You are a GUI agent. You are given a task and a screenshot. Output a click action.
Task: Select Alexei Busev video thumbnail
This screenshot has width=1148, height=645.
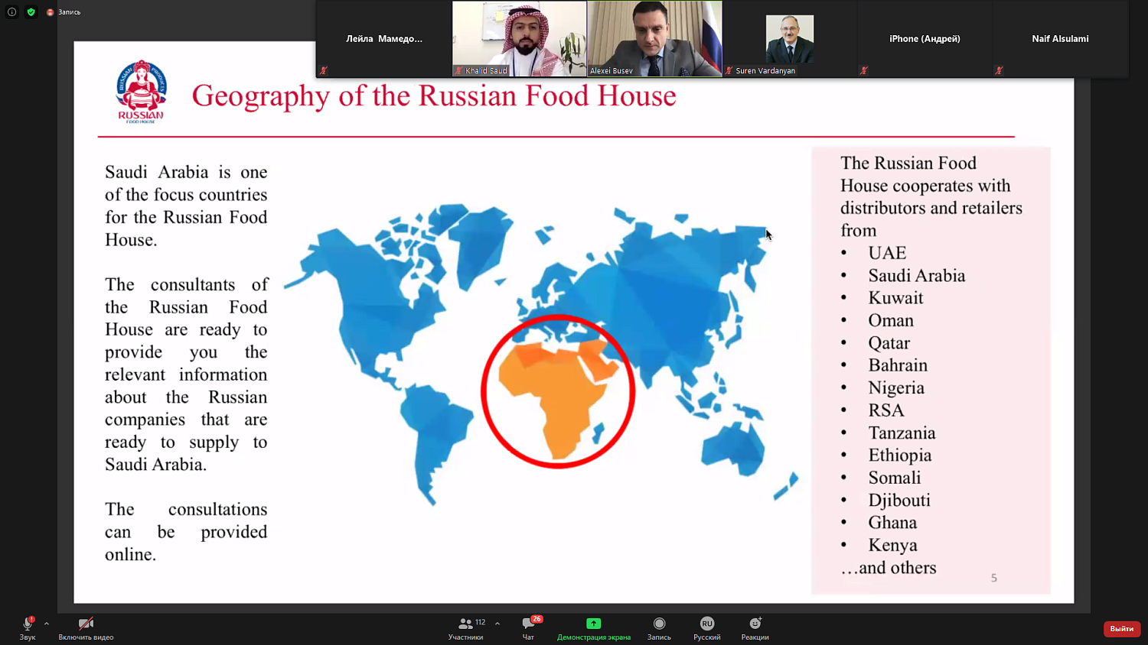click(655, 39)
